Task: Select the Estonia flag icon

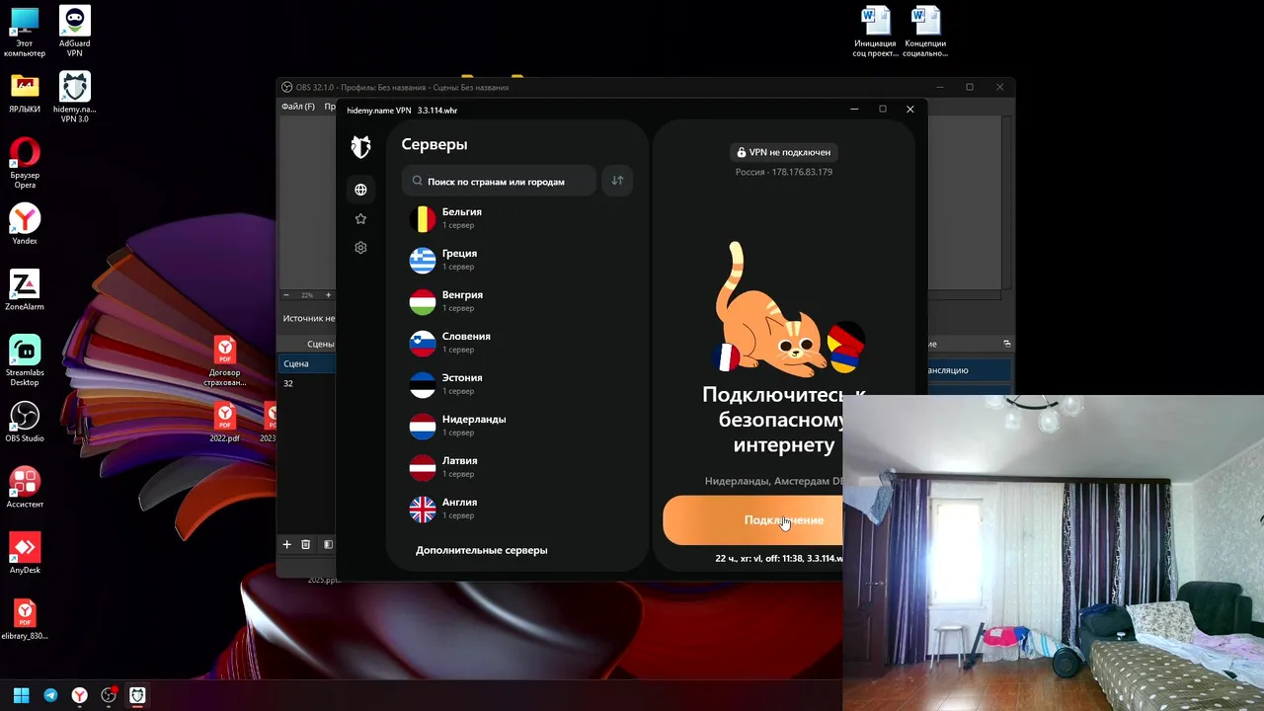Action: coord(423,384)
